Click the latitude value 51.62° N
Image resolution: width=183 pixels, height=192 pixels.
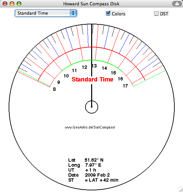[94, 160]
